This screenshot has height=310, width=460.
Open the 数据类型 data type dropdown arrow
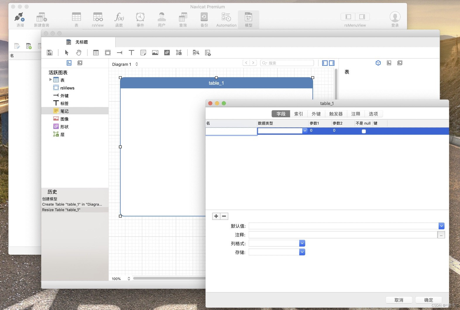click(305, 131)
